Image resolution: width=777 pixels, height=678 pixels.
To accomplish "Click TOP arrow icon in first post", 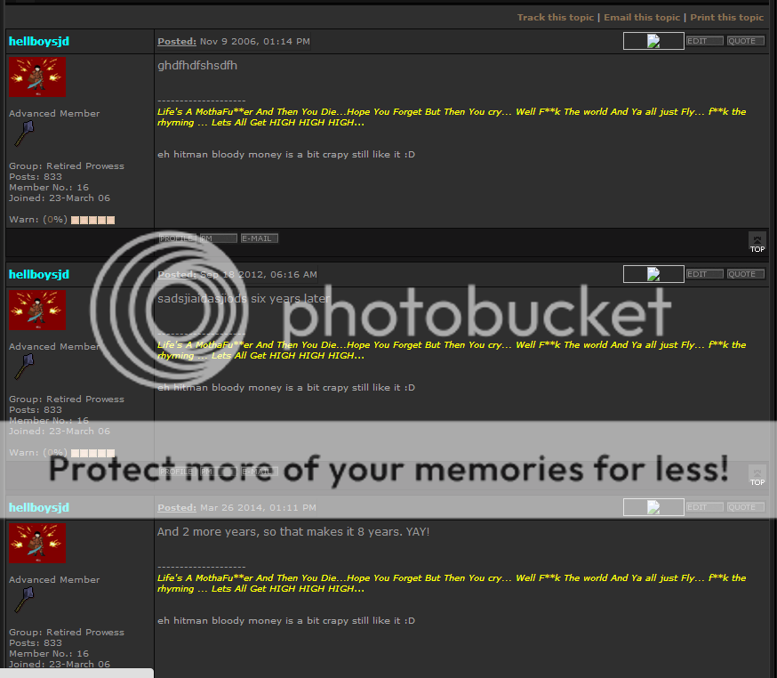I will click(757, 242).
